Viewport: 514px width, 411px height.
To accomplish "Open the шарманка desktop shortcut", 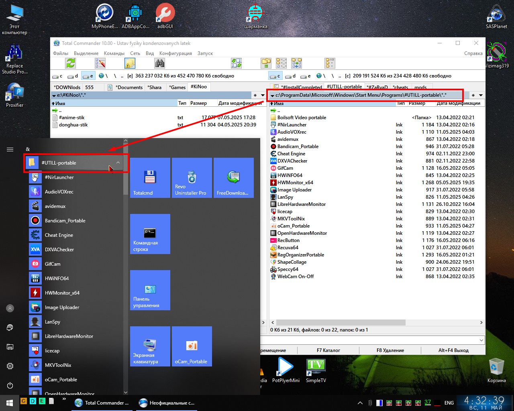I will 255,16.
